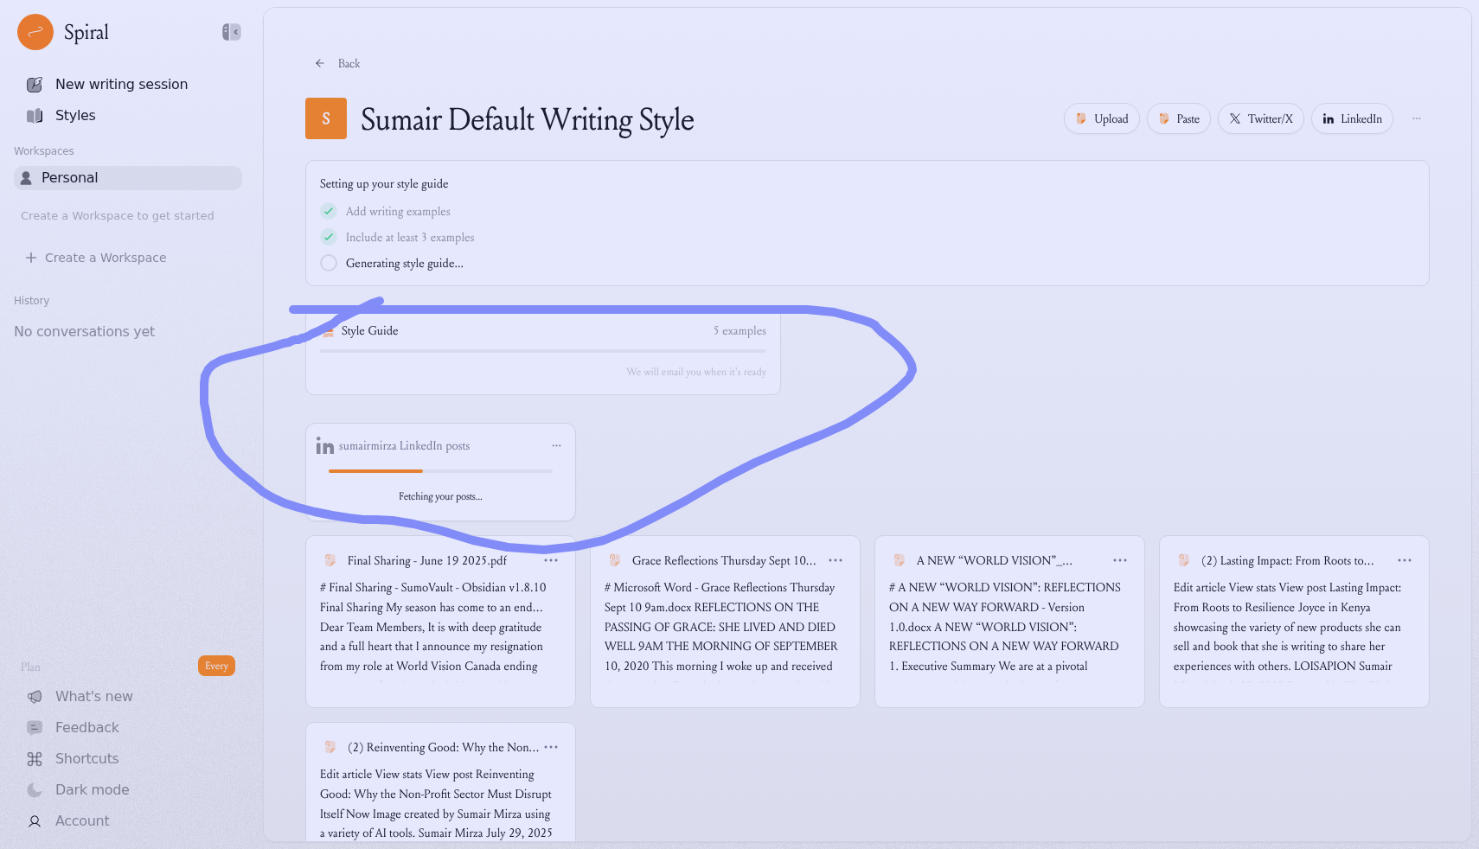Click the Paste button
The width and height of the screenshot is (1479, 849).
1178,118
